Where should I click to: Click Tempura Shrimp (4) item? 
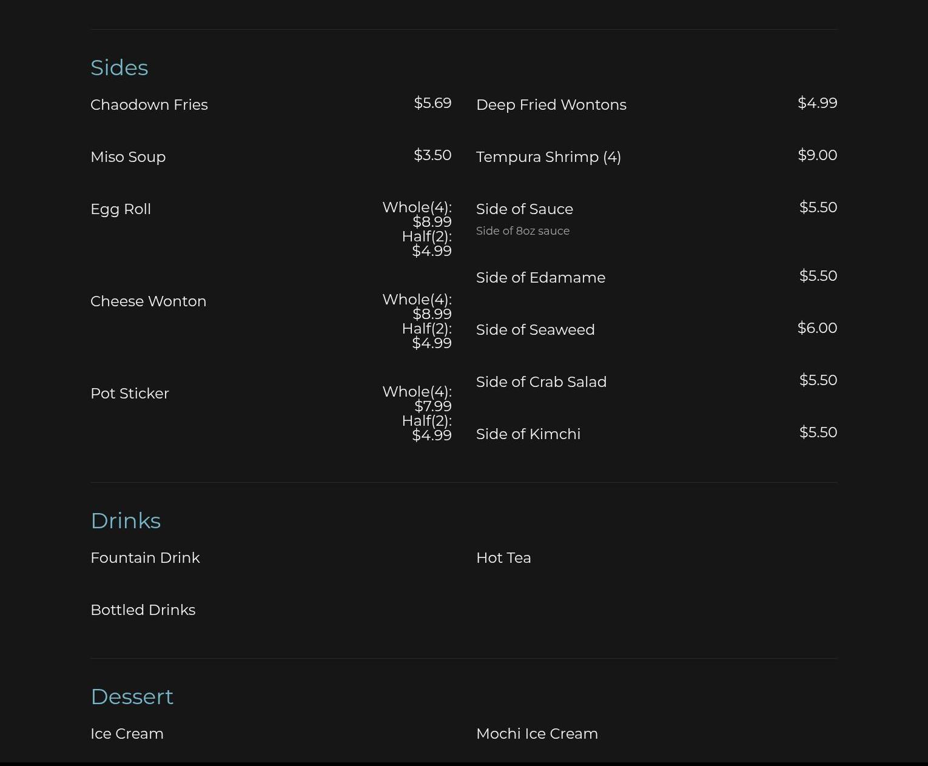click(548, 157)
